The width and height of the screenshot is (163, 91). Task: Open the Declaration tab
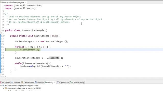click(28, 82)
